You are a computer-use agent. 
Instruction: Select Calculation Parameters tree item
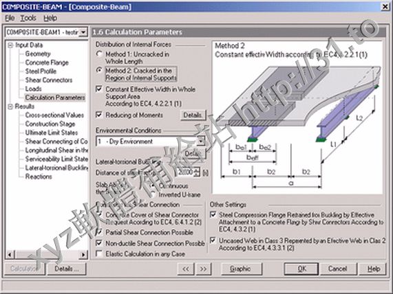coord(55,98)
